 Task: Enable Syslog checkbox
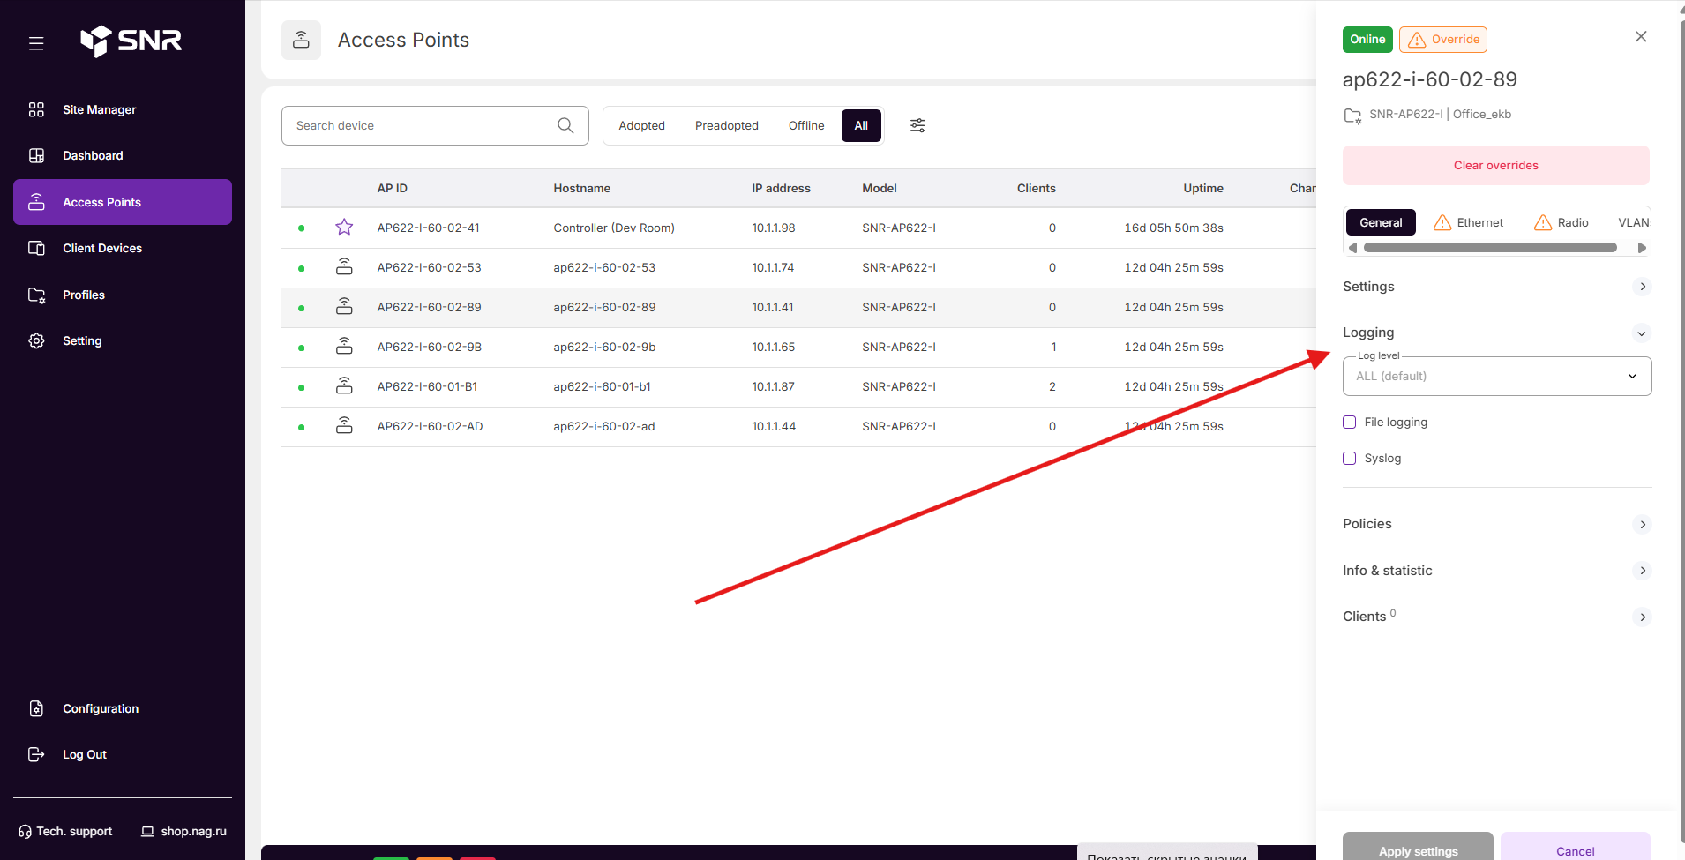click(1349, 458)
